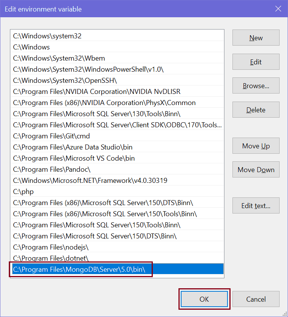Select the WindowsPowerShell v1.0 path
288x317 pixels.
coord(88,69)
